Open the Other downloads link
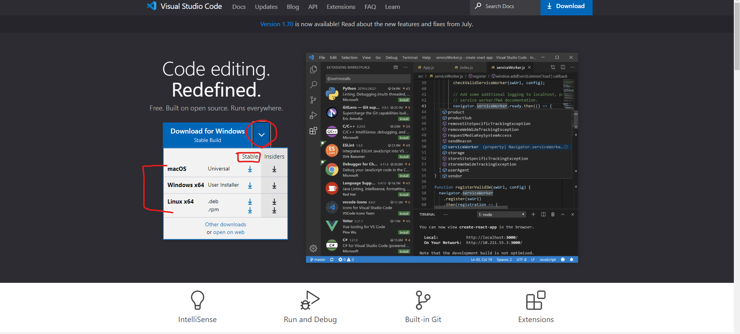Viewport: 740px width, 334px height. click(225, 224)
